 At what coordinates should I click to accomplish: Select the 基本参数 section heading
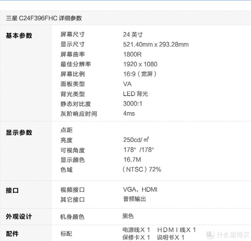19,35
